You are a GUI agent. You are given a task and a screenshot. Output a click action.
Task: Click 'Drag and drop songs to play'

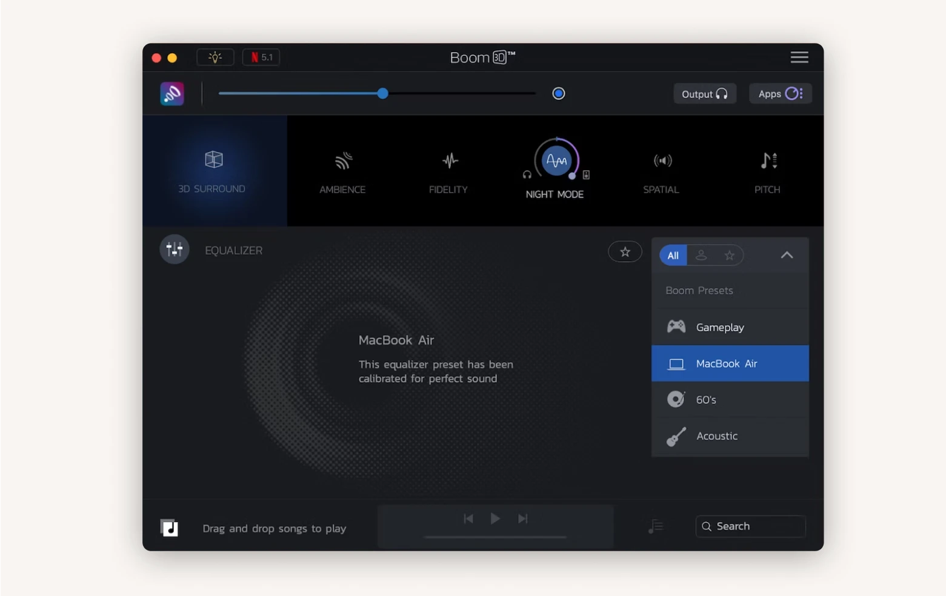pos(275,528)
